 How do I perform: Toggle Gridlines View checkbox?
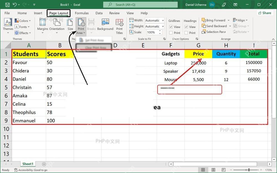(x=171, y=27)
